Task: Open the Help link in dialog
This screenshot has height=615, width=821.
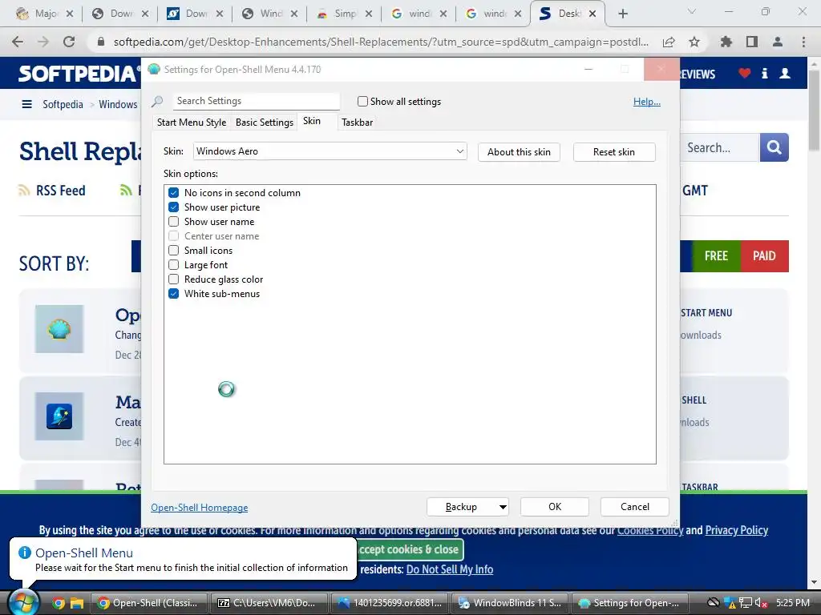Action: pyautogui.click(x=647, y=102)
